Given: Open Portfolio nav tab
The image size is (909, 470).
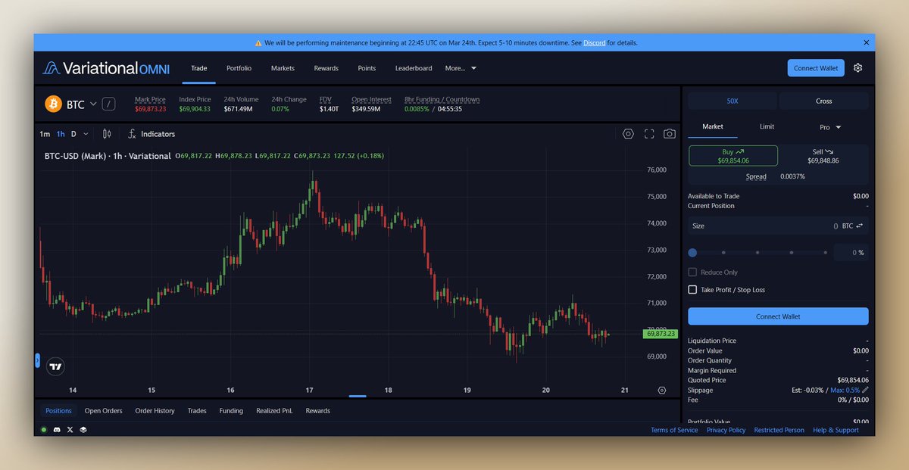Looking at the screenshot, I should [239, 68].
